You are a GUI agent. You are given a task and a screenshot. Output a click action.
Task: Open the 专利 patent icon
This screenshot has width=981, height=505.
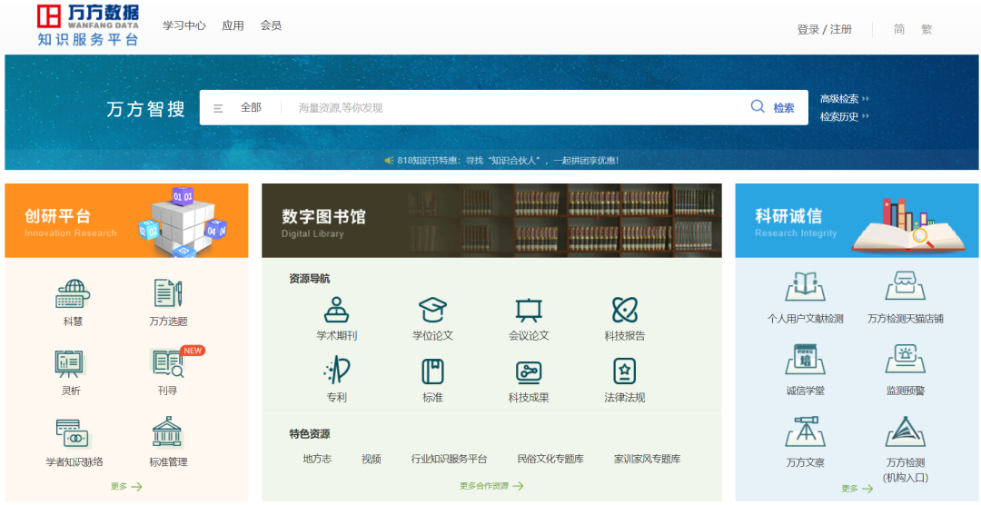tap(337, 371)
